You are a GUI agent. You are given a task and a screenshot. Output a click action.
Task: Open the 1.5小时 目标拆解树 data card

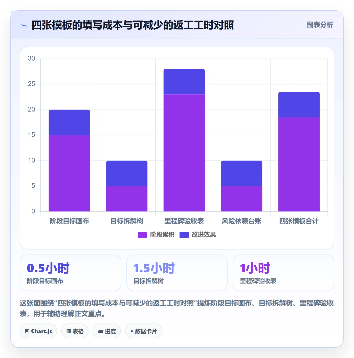pyautogui.click(x=177, y=273)
